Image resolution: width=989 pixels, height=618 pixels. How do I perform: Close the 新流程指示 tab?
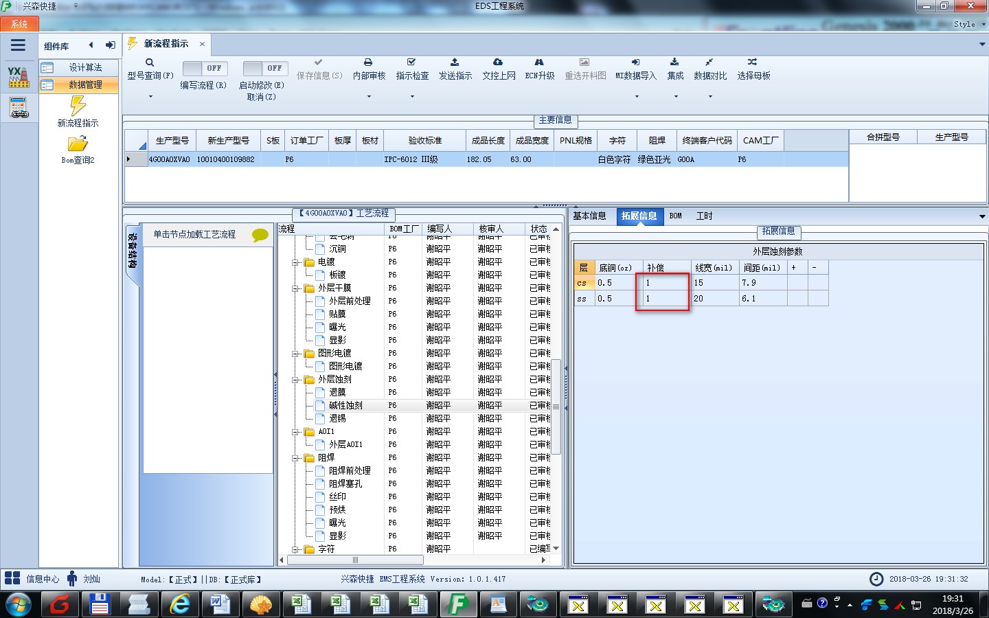point(202,44)
